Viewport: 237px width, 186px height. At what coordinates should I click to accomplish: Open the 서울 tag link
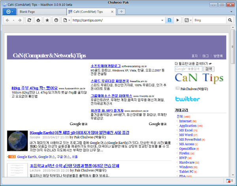pos(75,157)
